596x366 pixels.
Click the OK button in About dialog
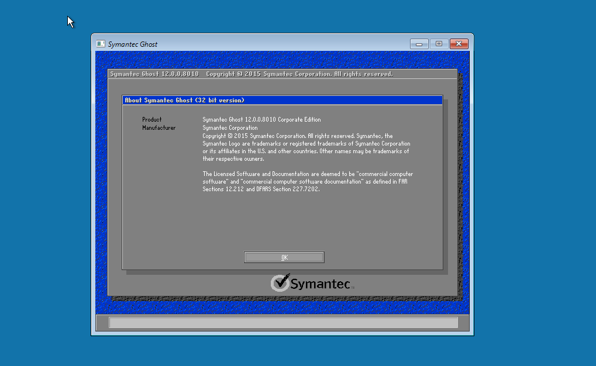pyautogui.click(x=284, y=257)
